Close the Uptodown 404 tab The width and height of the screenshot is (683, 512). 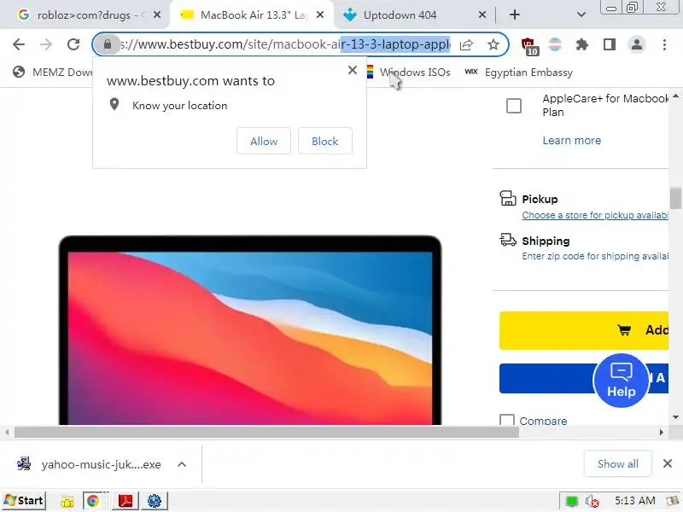pyautogui.click(x=482, y=15)
